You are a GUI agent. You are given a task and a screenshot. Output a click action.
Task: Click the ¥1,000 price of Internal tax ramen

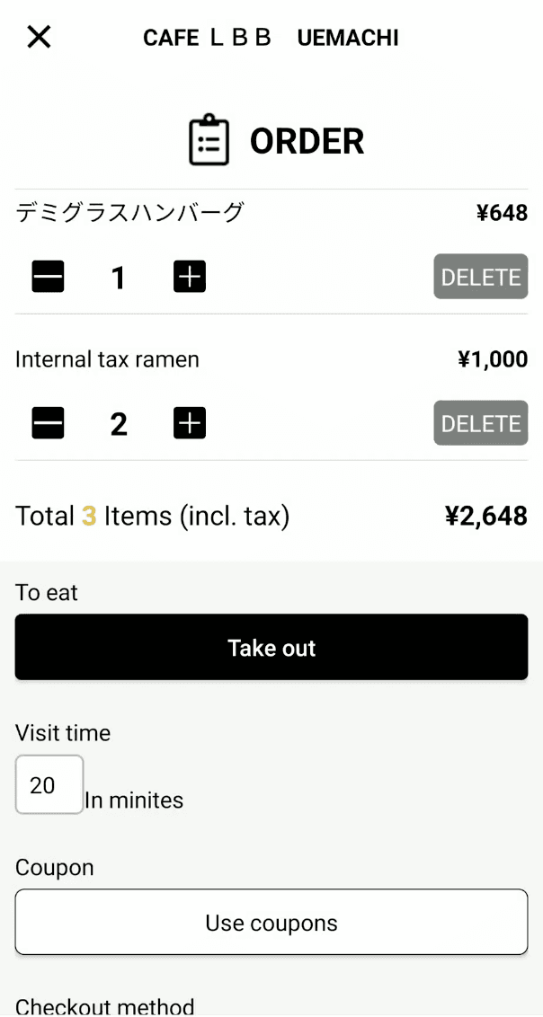tap(493, 358)
